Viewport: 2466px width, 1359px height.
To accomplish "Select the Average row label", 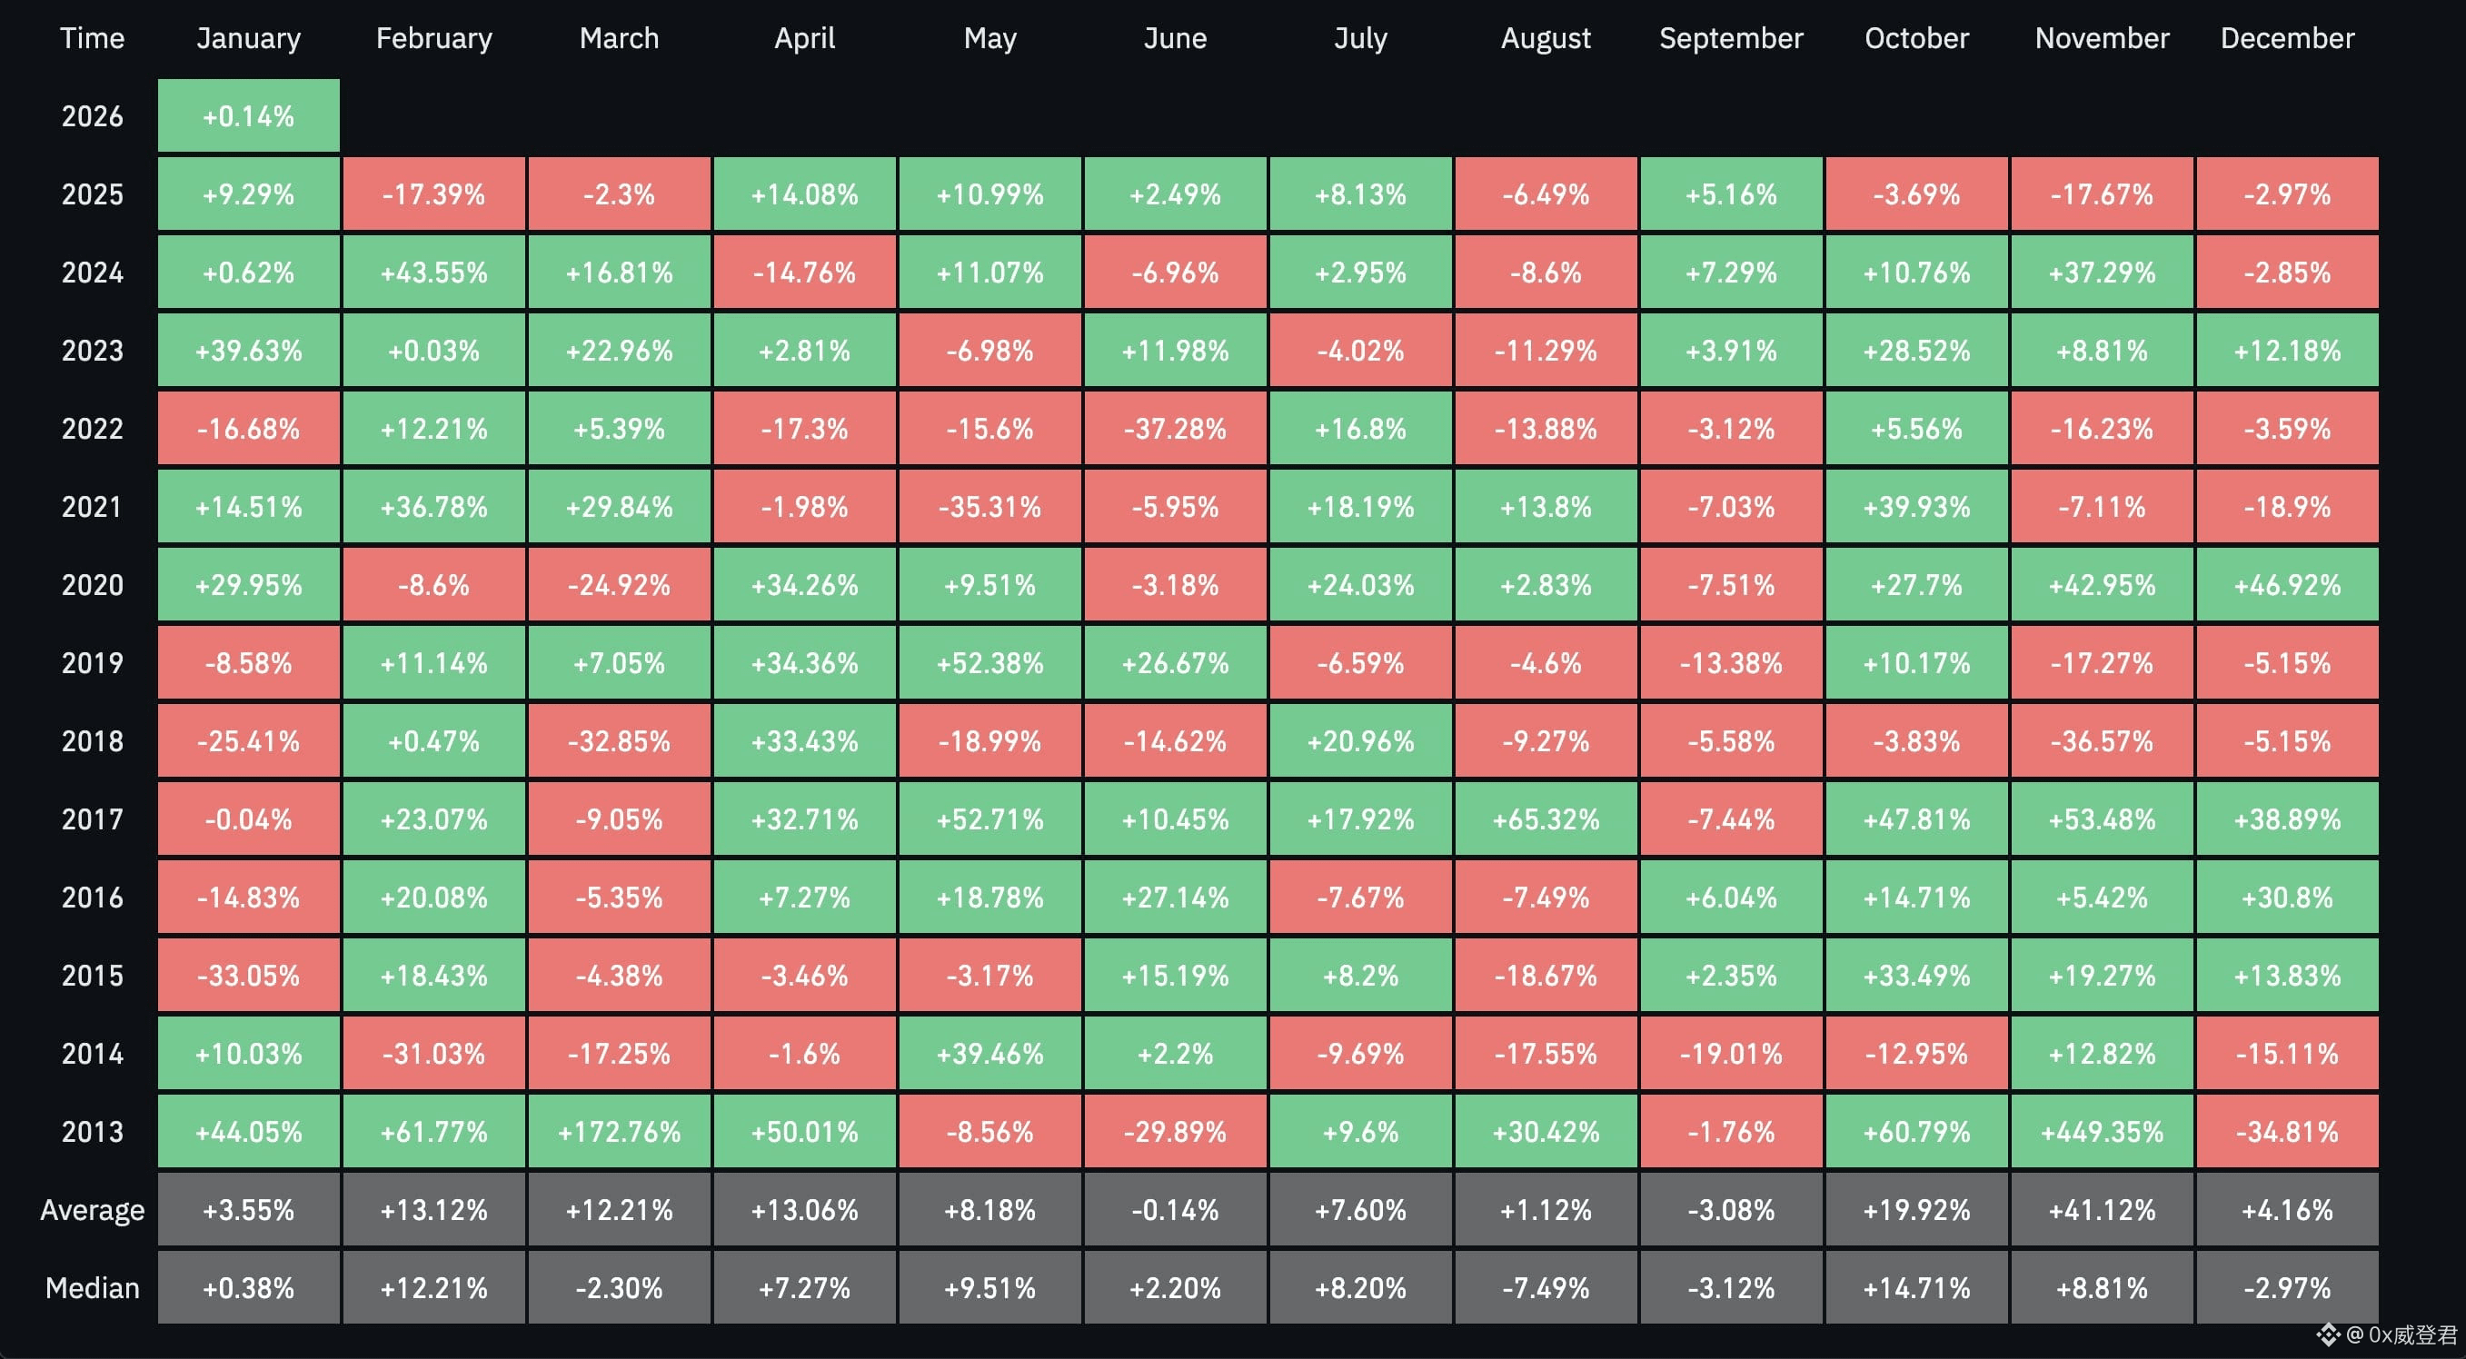I will tap(92, 1210).
